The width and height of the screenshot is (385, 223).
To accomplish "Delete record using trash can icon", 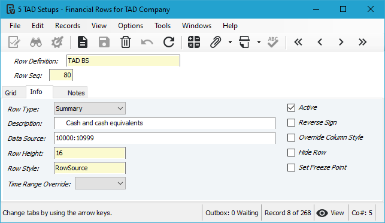I will coord(126,42).
